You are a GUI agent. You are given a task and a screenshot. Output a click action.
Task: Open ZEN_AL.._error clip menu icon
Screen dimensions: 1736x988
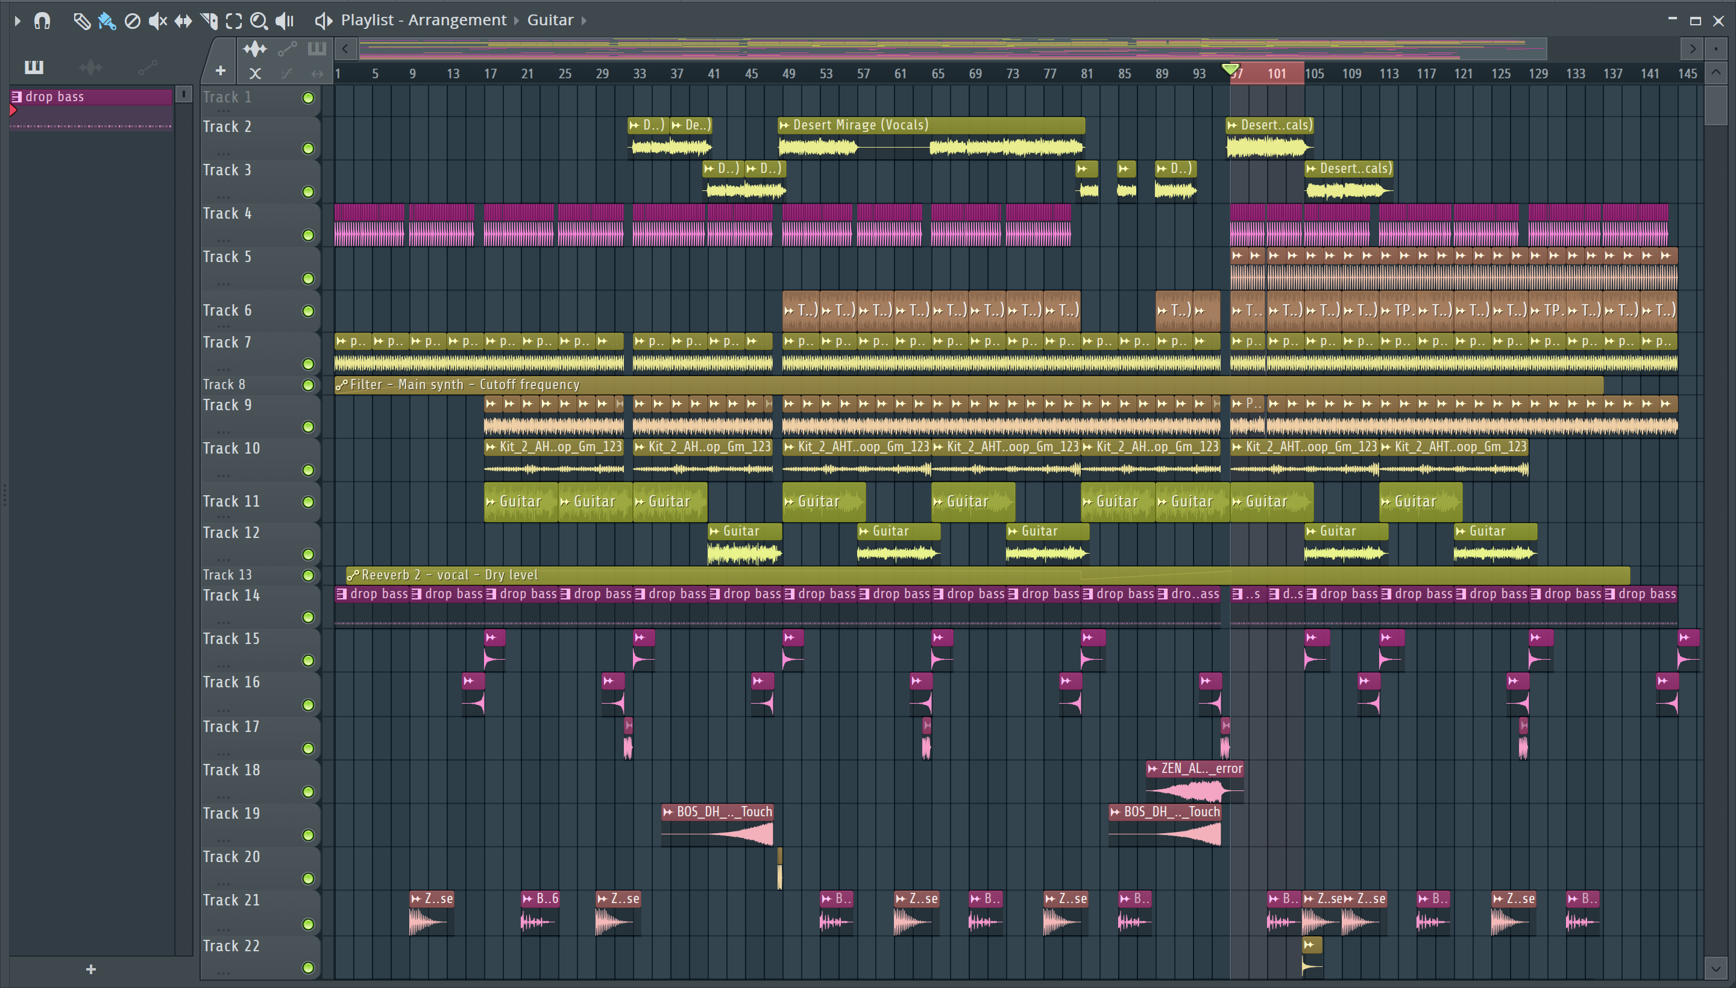click(x=1153, y=768)
